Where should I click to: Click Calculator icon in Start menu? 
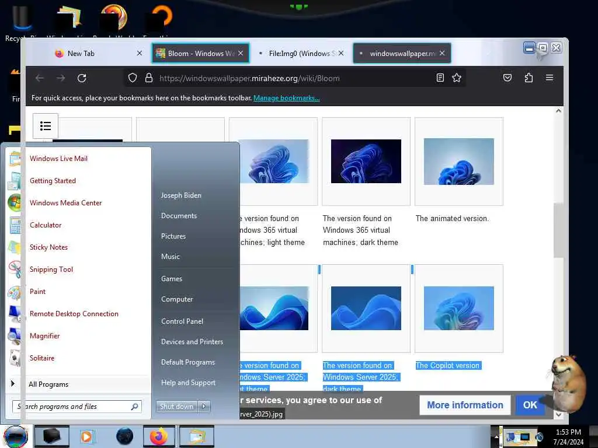pos(15,225)
